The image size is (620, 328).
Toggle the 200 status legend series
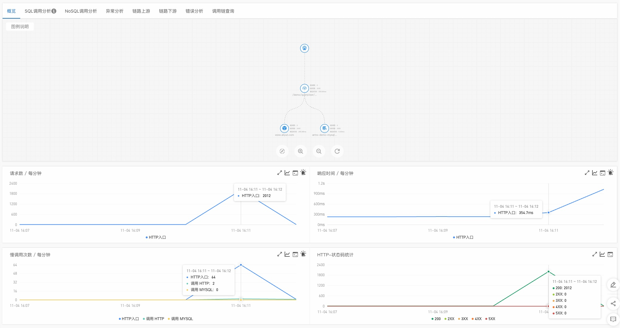436,319
